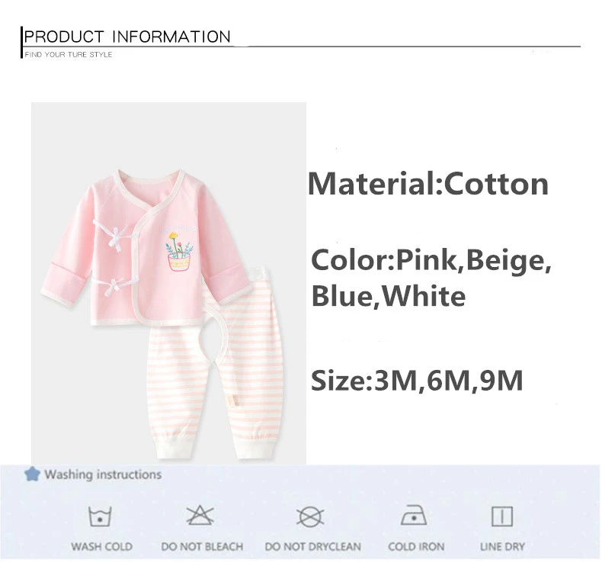
Task: Select the COLD IRON label
Action: (416, 546)
